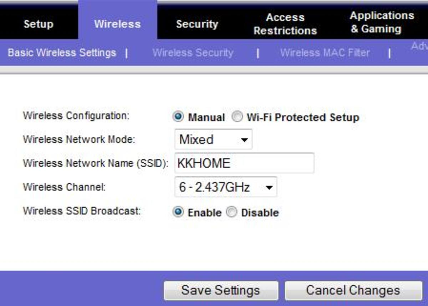Image resolution: width=428 pixels, height=306 pixels.
Task: Click the arrow on the 6 - 2.437GHz selector
Action: pyautogui.click(x=269, y=188)
